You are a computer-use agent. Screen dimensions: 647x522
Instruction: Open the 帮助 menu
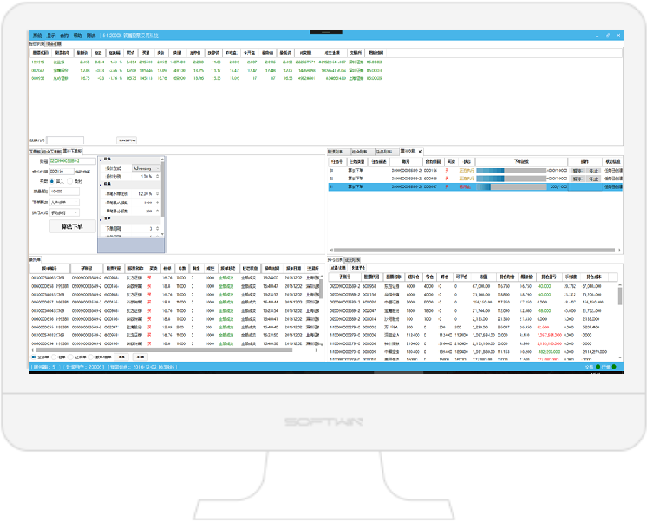(77, 36)
